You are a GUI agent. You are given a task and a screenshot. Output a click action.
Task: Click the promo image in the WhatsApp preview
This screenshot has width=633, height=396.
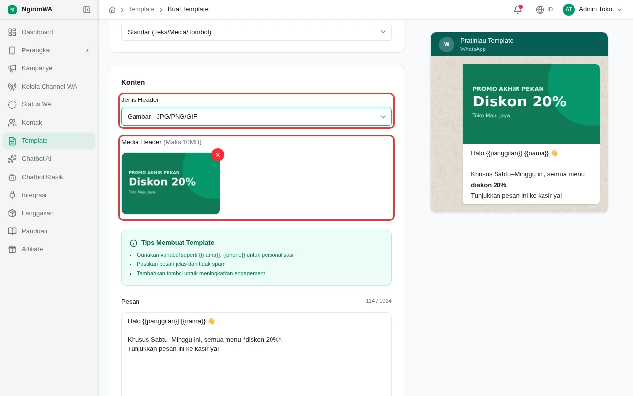531,104
